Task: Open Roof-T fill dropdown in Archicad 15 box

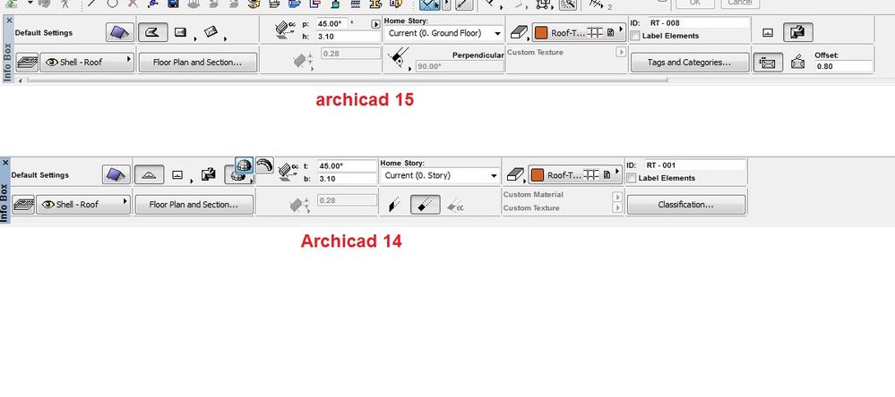Action: click(x=579, y=32)
